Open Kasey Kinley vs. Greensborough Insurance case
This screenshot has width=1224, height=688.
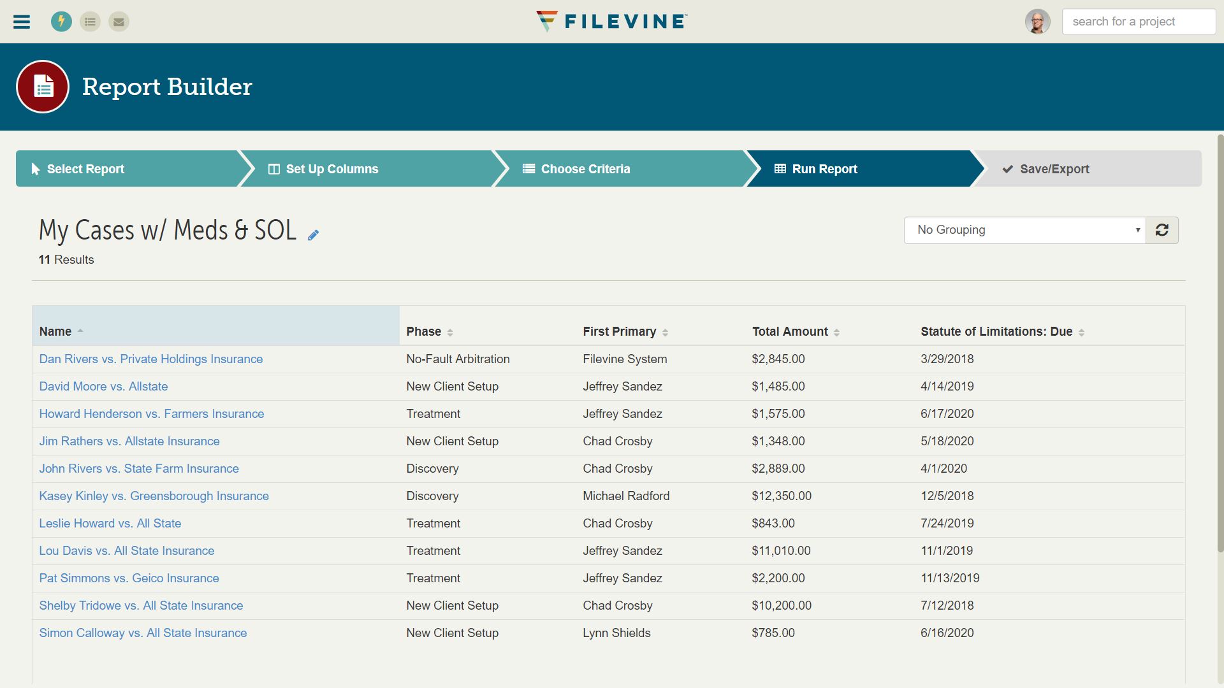coord(154,496)
